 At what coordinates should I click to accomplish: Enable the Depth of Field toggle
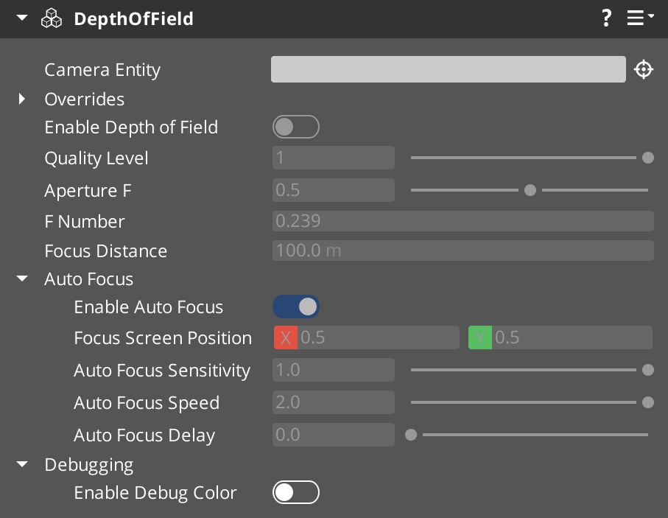(296, 127)
